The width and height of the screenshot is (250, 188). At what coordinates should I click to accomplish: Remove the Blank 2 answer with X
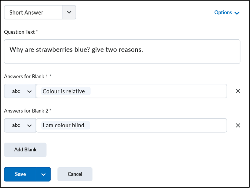[238, 125]
